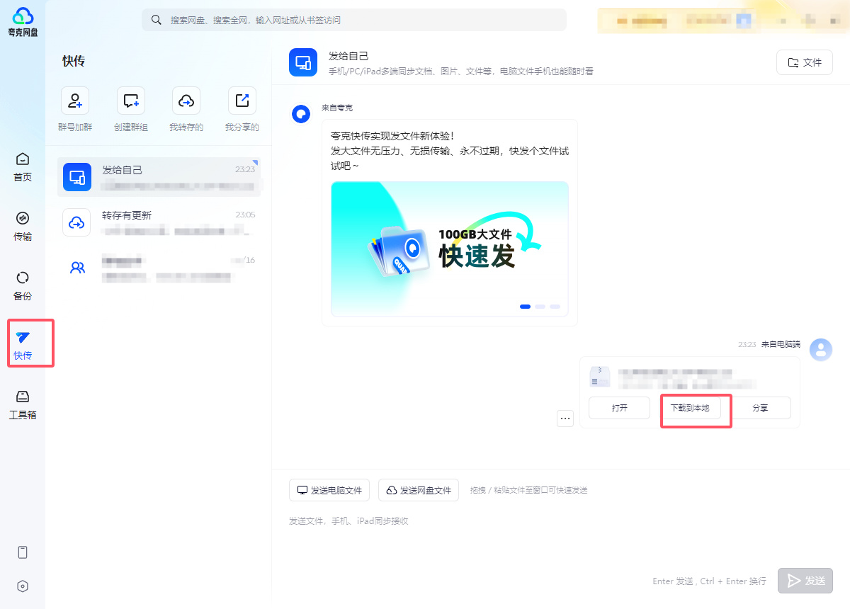Image resolution: width=850 pixels, height=609 pixels.
Task: Click 发送网盘文件 button
Action: [x=419, y=490]
